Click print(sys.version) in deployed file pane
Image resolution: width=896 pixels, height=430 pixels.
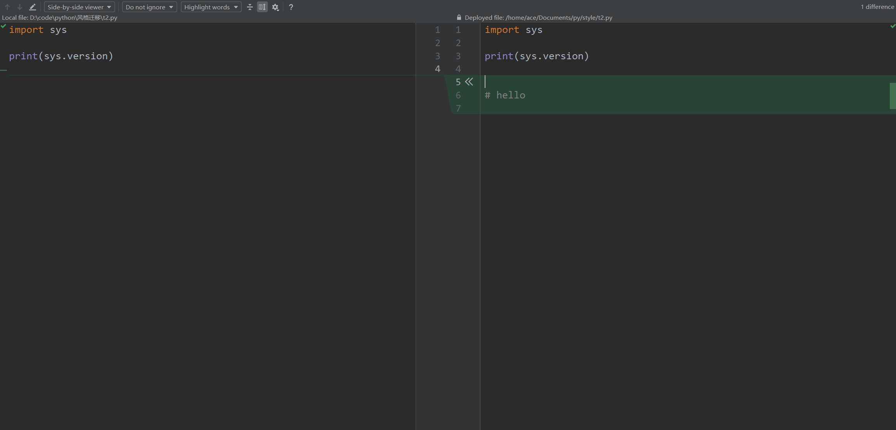[536, 56]
